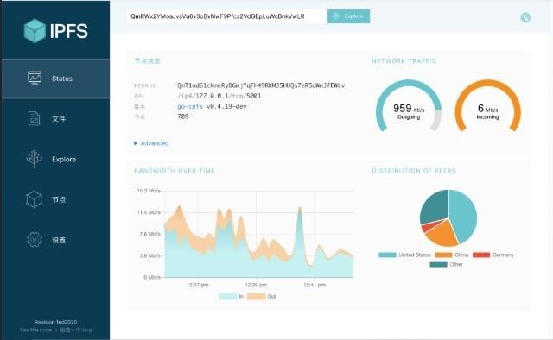The image size is (553, 340).
Task: Click the go-ipfs version link
Action: point(190,106)
